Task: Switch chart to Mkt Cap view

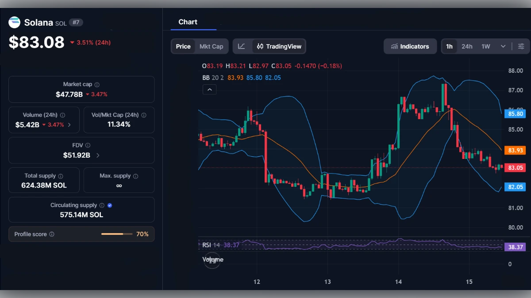Action: (212, 46)
